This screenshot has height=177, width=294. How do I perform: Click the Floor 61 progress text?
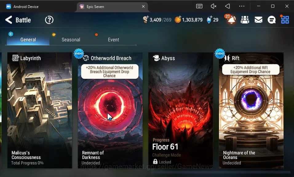[x=165, y=147]
